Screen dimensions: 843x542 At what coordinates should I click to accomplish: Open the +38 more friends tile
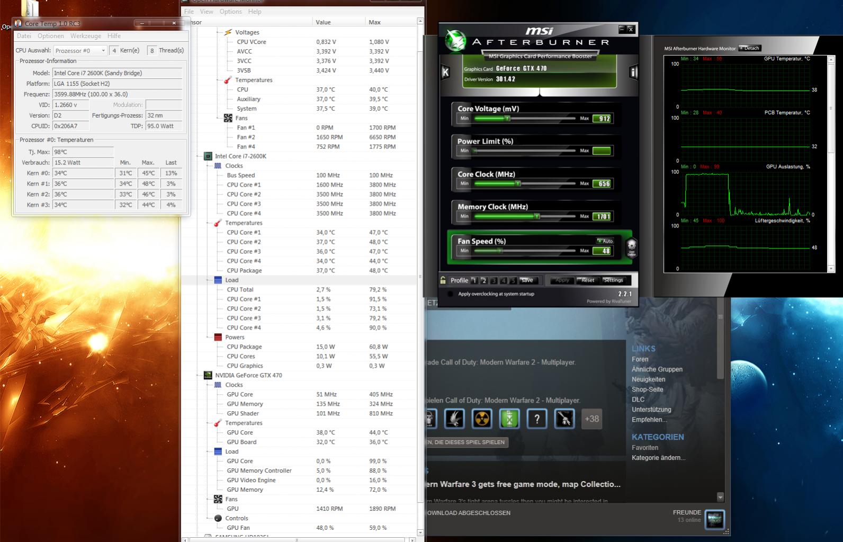pos(591,419)
